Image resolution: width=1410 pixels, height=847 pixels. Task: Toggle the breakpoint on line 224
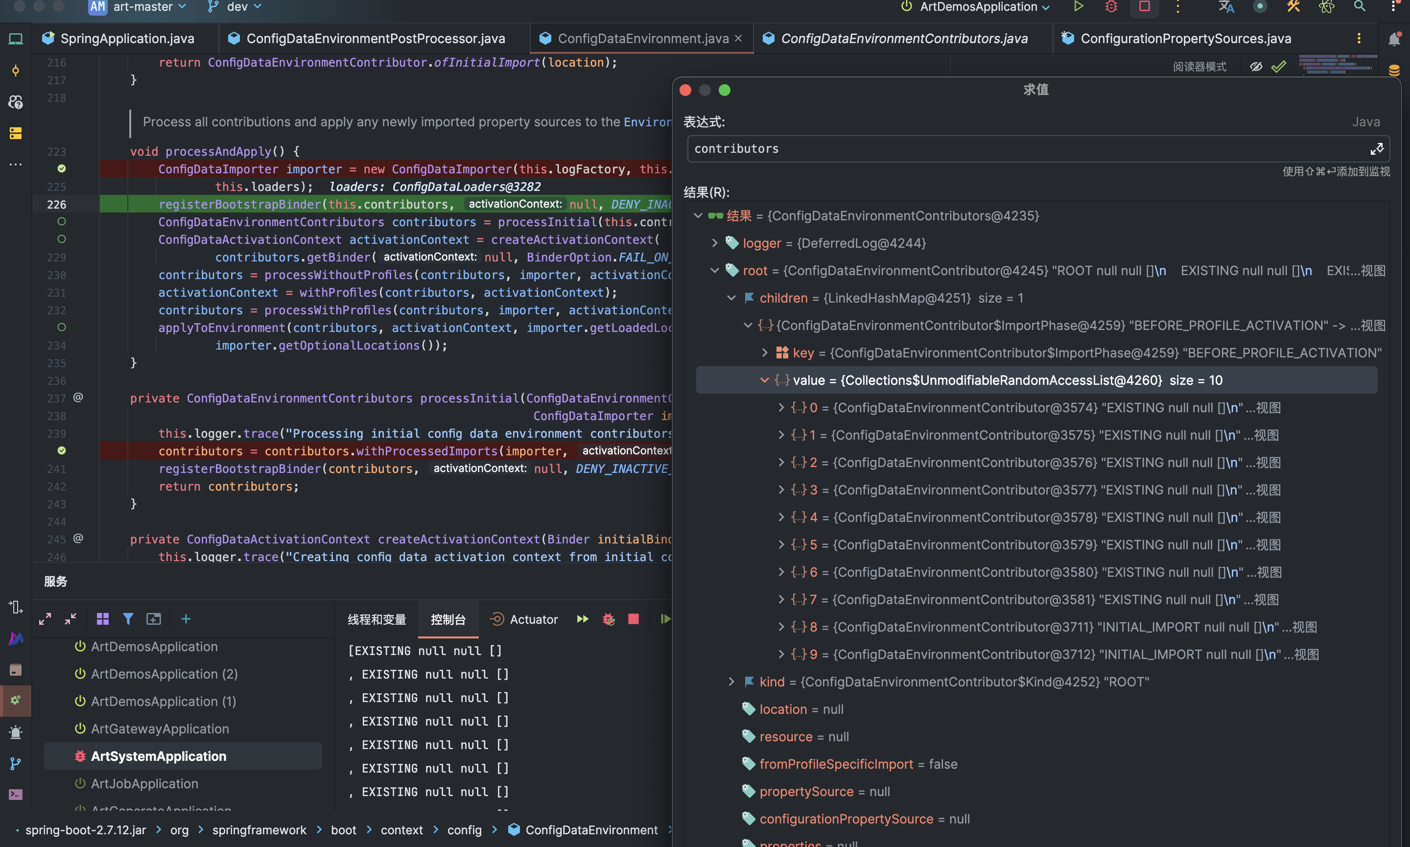pos(62,169)
